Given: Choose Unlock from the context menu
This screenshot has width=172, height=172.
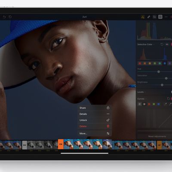Looking at the screenshot, I should coord(95,120).
